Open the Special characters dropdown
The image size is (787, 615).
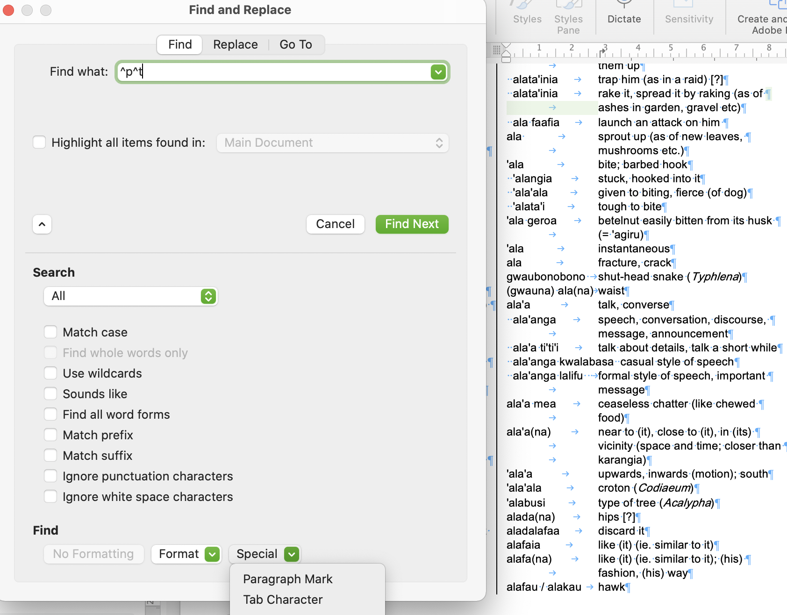pyautogui.click(x=265, y=554)
